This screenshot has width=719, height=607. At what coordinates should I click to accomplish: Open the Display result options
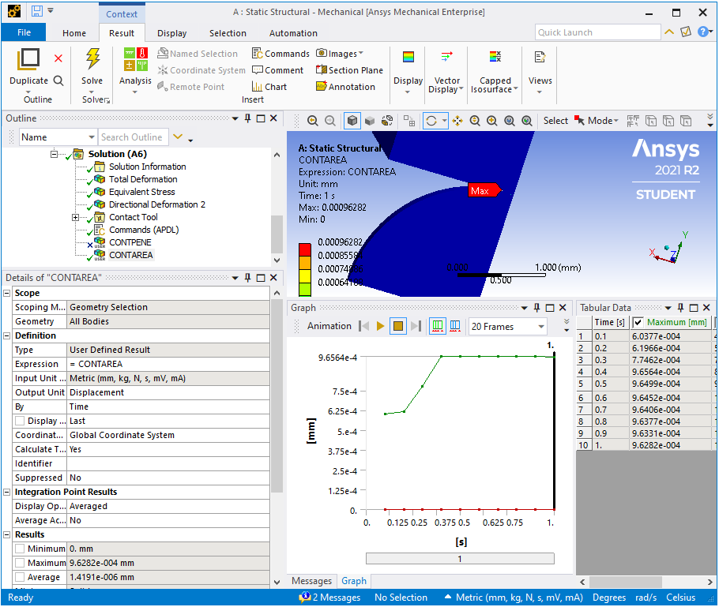[408, 71]
